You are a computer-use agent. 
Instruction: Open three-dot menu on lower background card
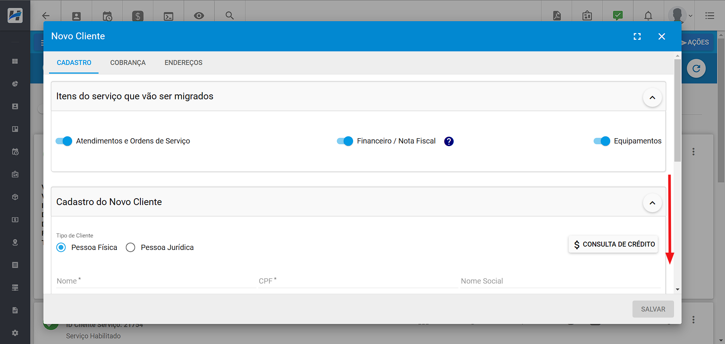(693, 320)
